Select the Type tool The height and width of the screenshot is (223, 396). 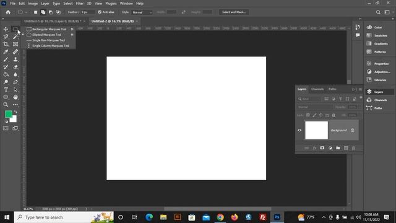6,90
